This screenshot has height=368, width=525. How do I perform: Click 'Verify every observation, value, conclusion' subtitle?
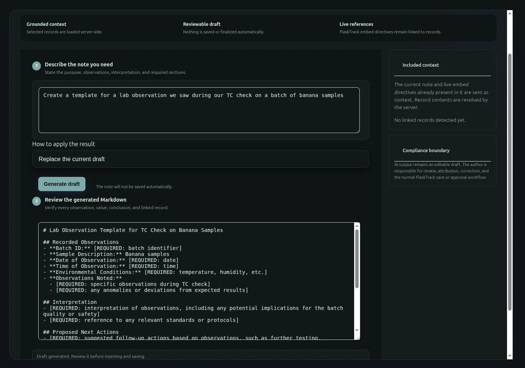point(106,208)
